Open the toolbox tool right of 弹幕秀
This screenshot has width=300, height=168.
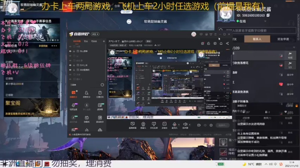click(100, 119)
